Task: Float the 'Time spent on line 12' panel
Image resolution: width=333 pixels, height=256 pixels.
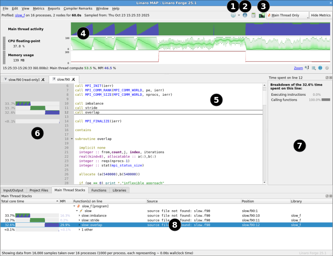Action: 327,78
